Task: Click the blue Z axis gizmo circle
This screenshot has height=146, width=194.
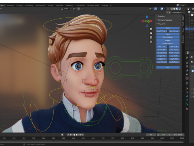Action: pyautogui.click(x=147, y=17)
